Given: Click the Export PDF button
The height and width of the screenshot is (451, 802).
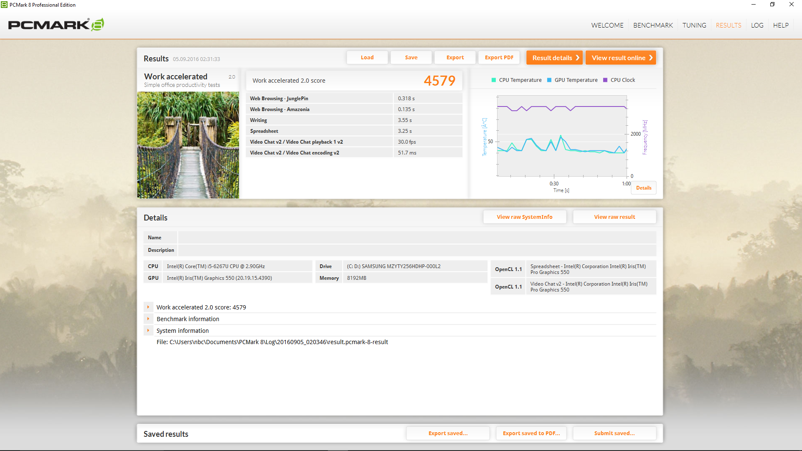Looking at the screenshot, I should [x=499, y=58].
